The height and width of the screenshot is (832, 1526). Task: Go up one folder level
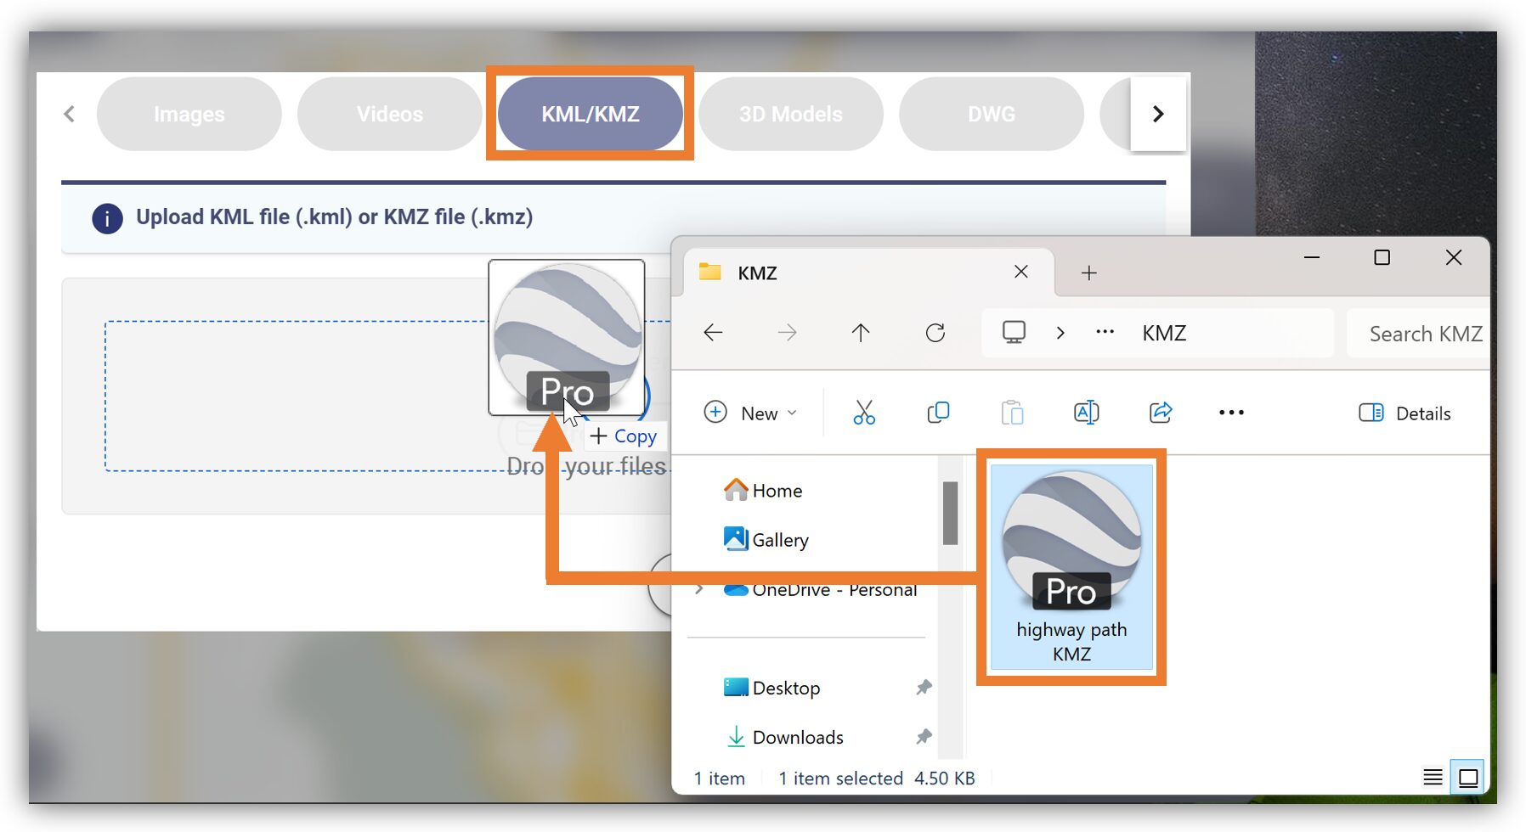click(861, 333)
